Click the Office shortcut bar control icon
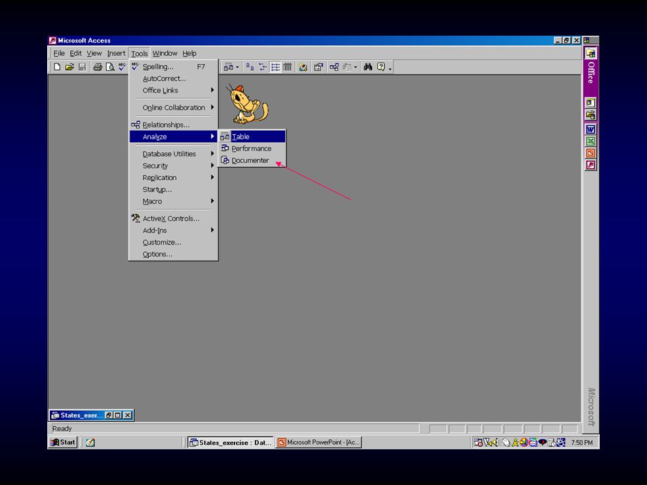The height and width of the screenshot is (485, 647). 586,40
